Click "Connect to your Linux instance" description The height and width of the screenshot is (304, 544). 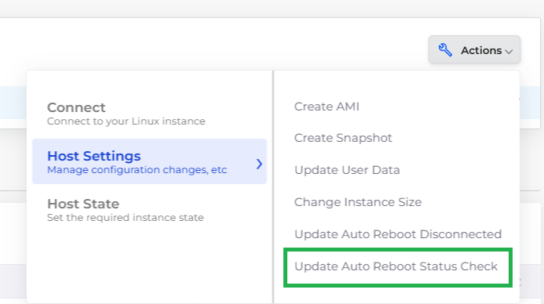[x=126, y=121]
